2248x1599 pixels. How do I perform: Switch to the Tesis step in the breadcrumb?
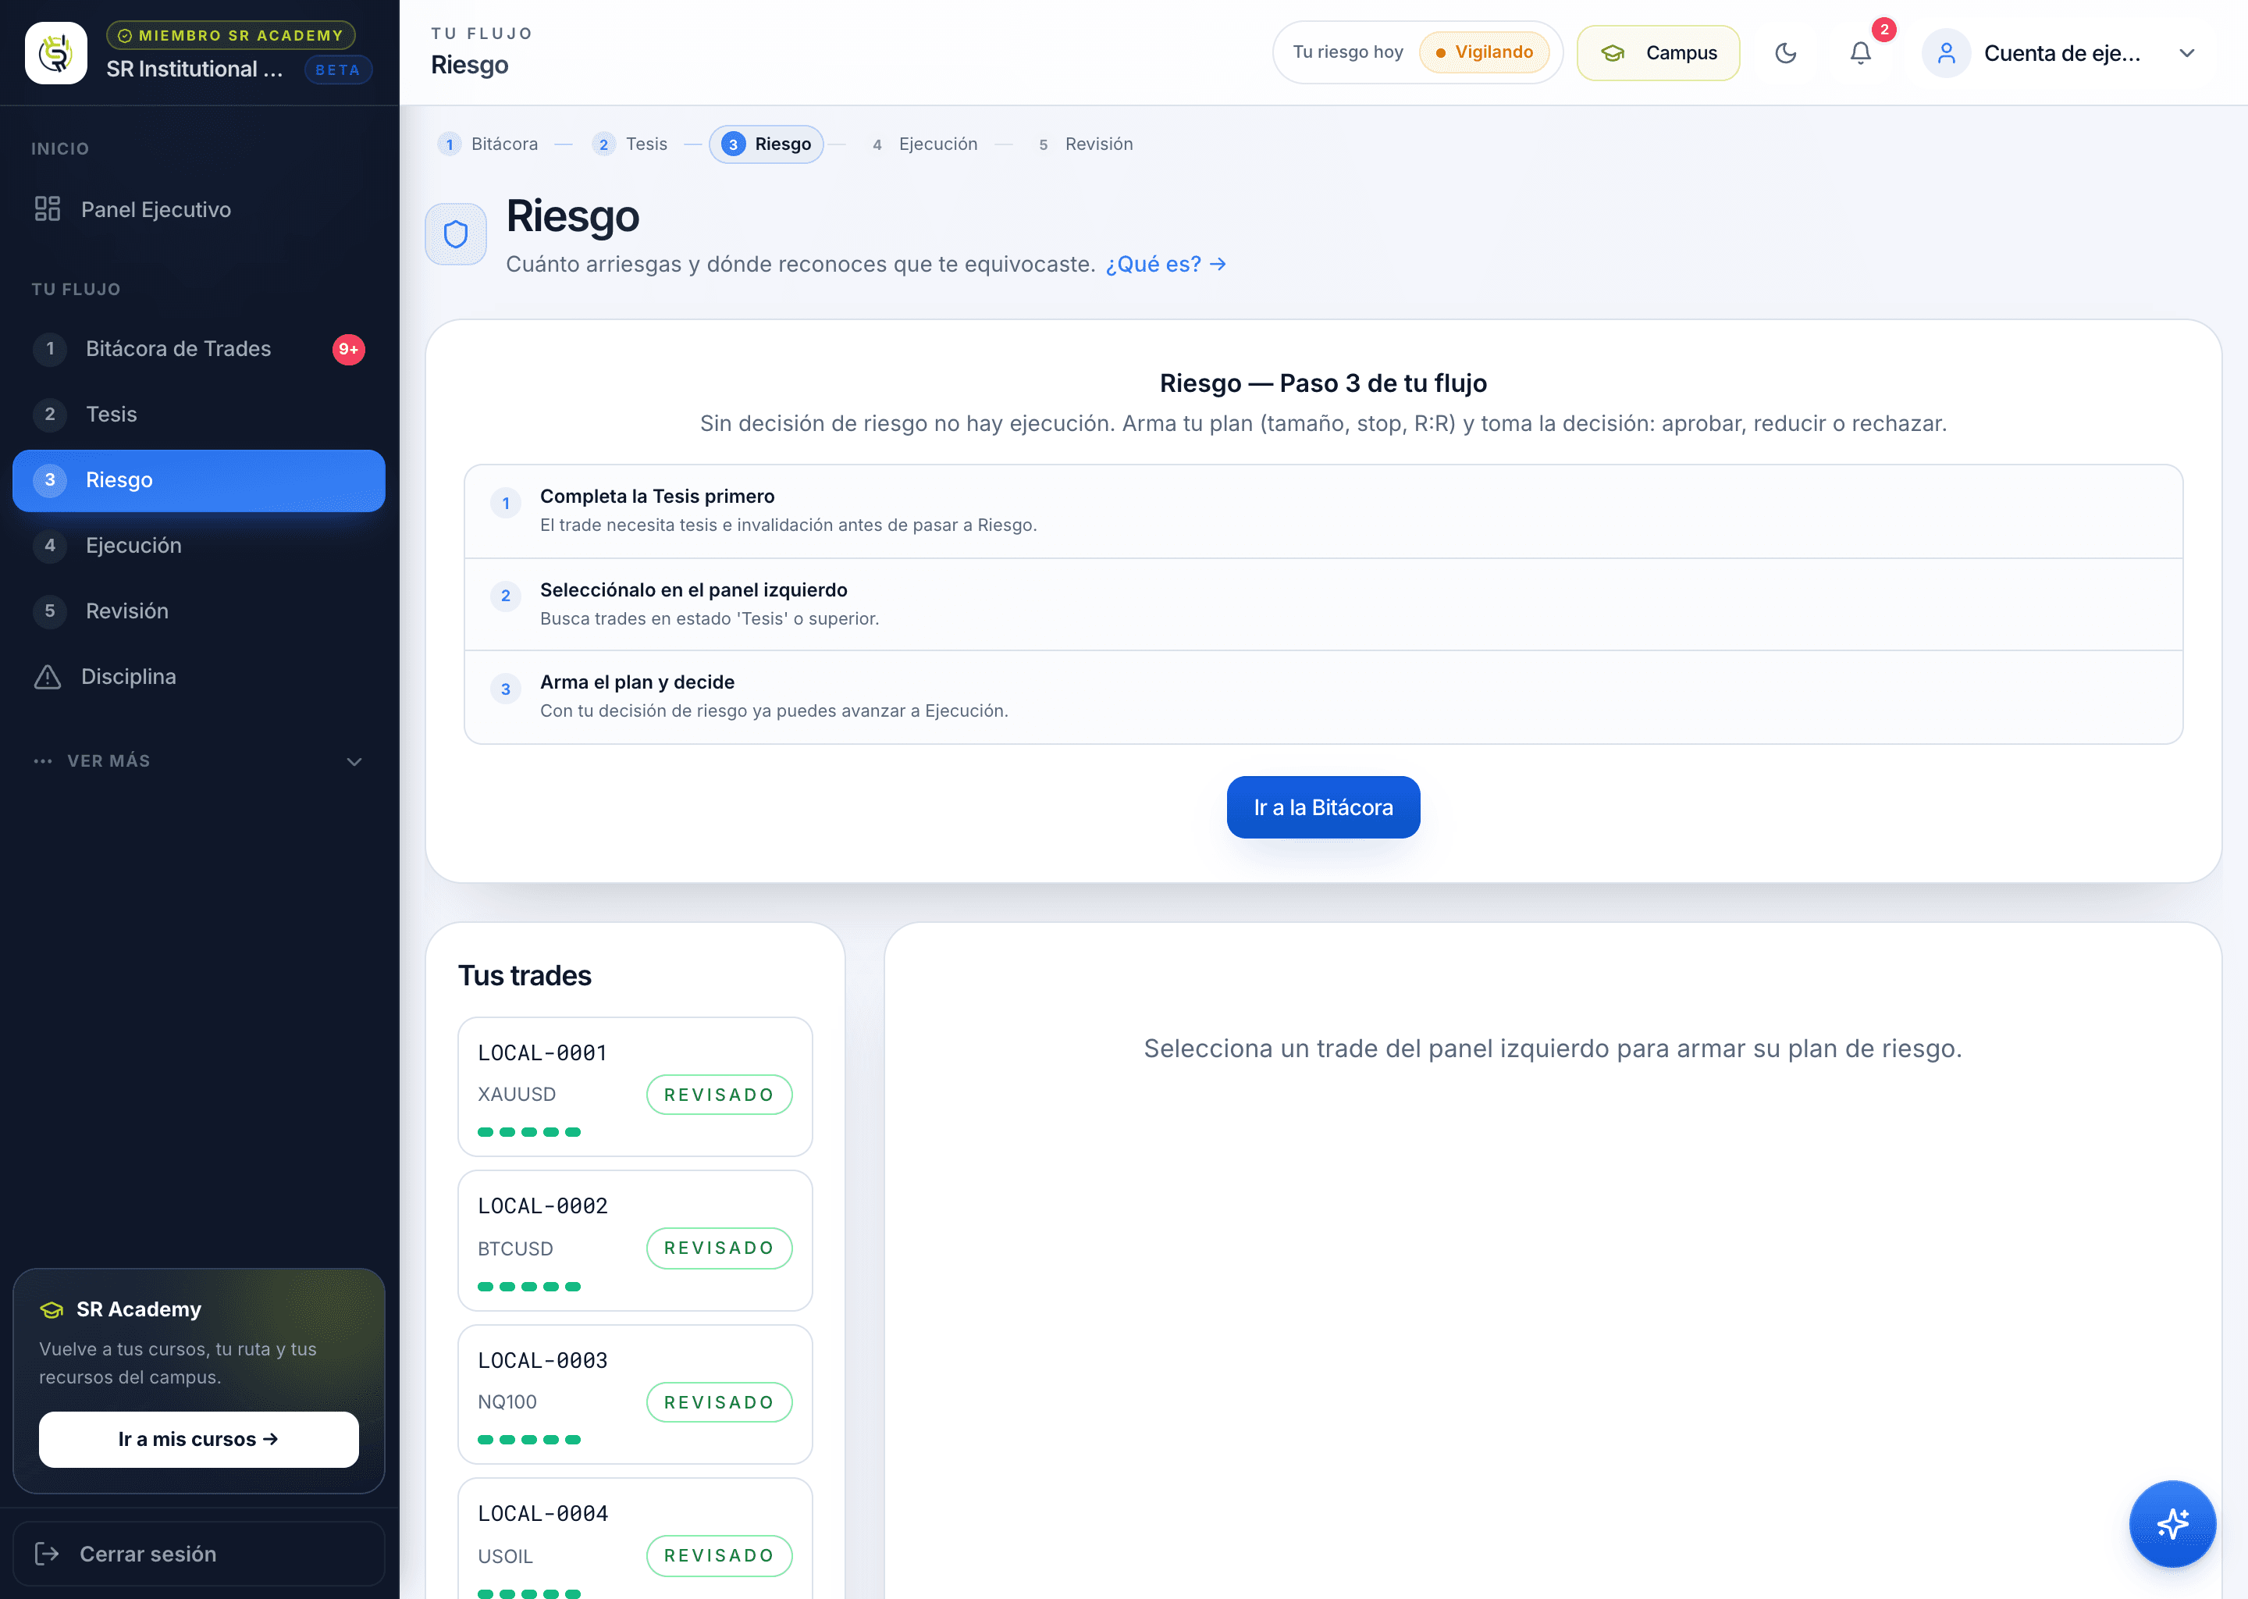point(631,144)
